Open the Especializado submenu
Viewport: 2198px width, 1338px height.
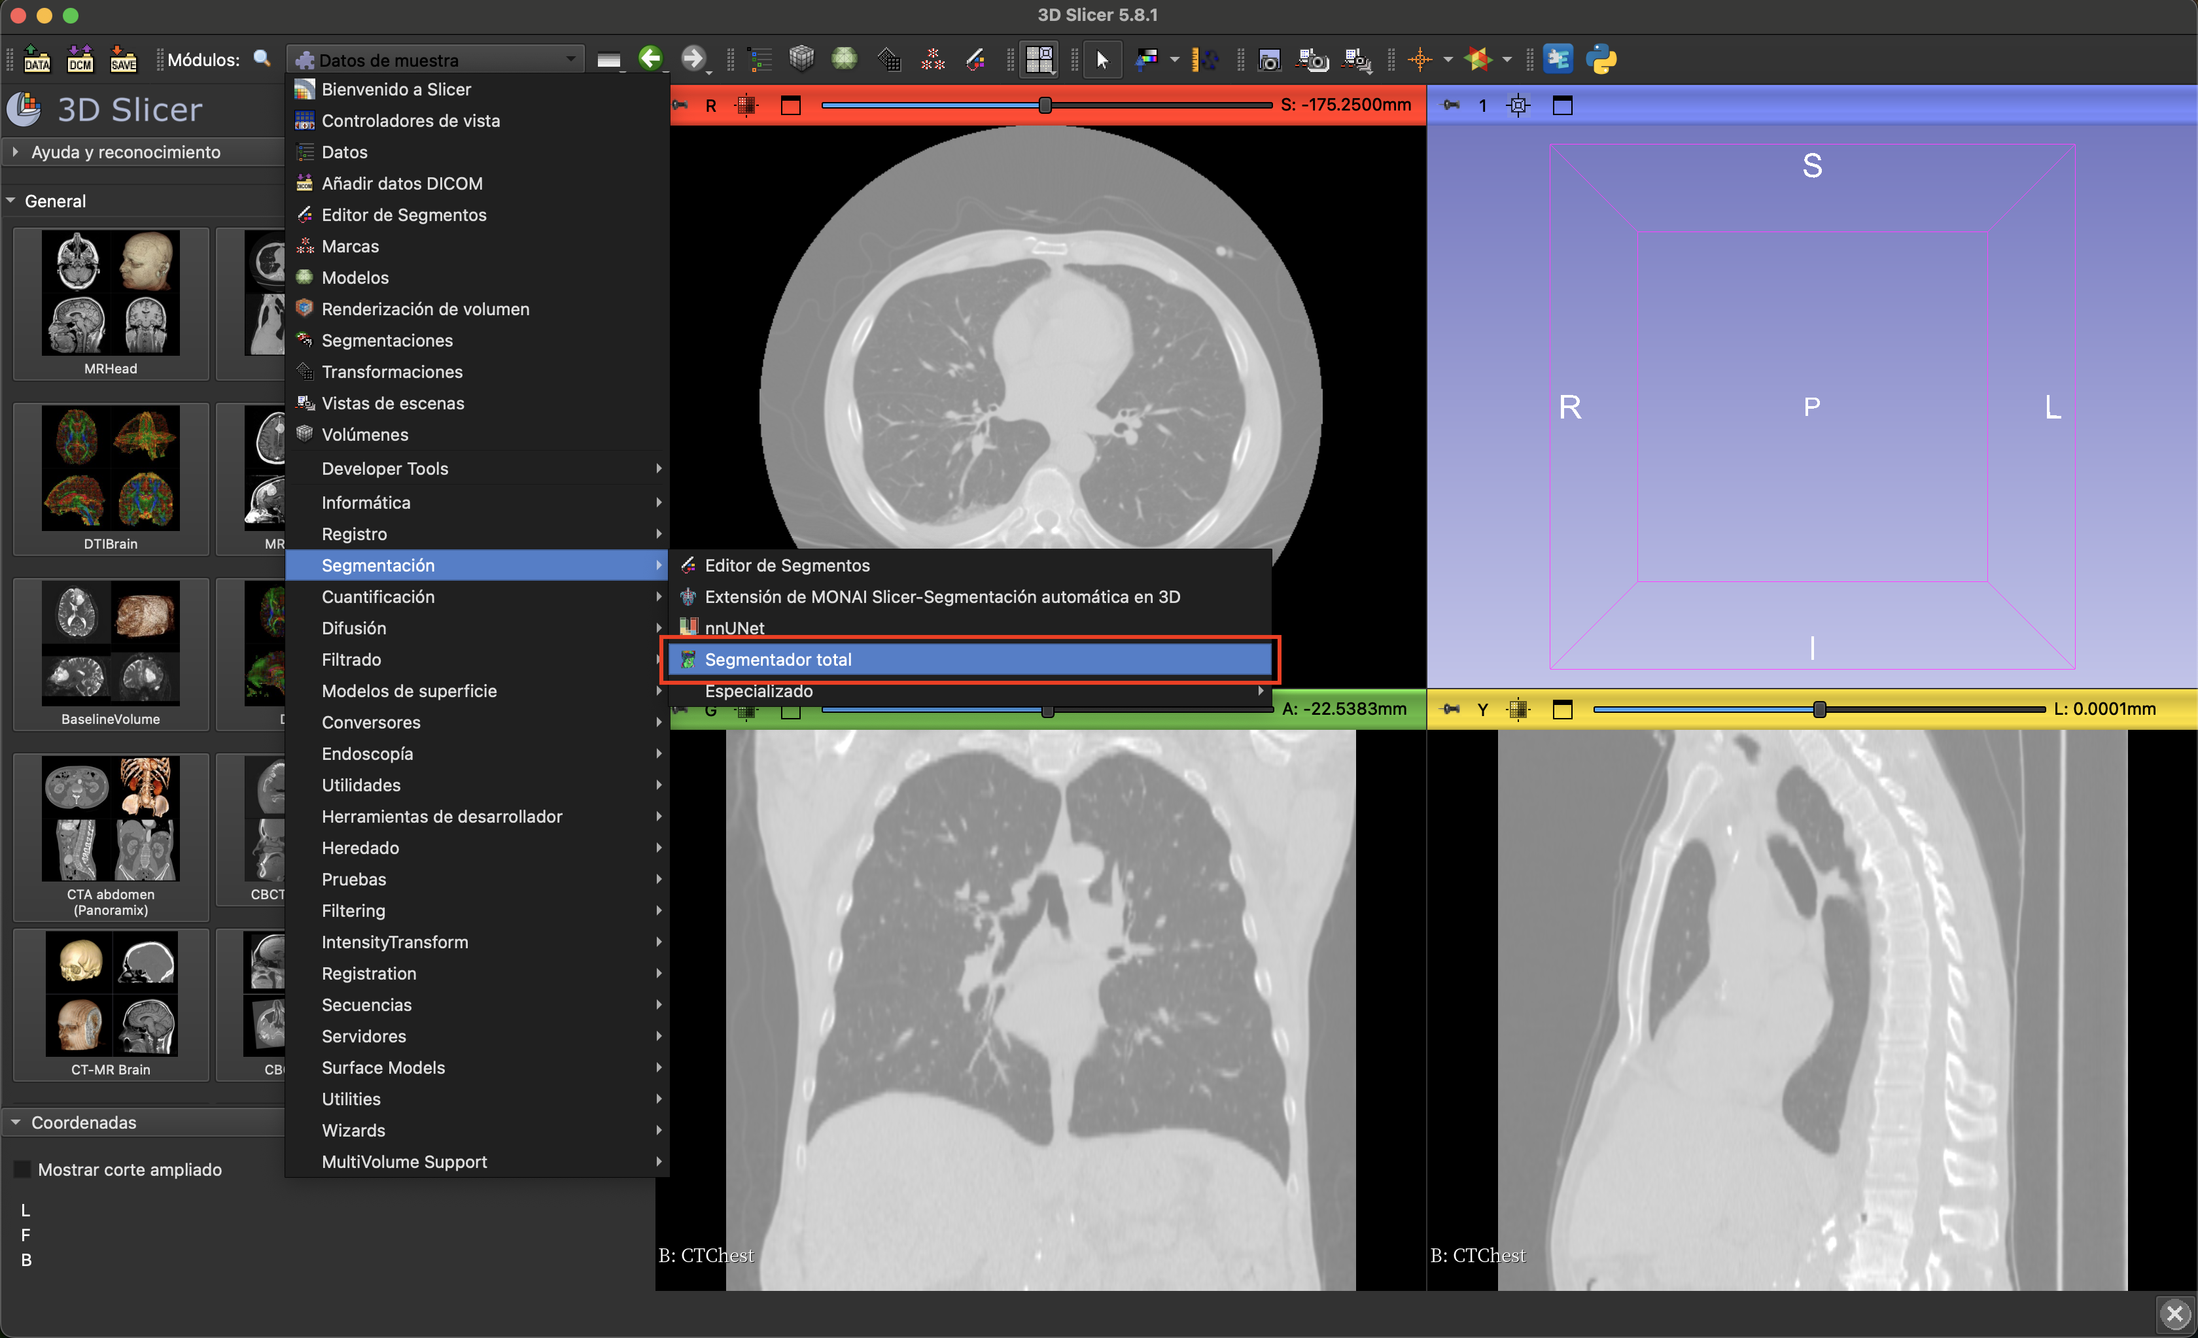click(758, 691)
